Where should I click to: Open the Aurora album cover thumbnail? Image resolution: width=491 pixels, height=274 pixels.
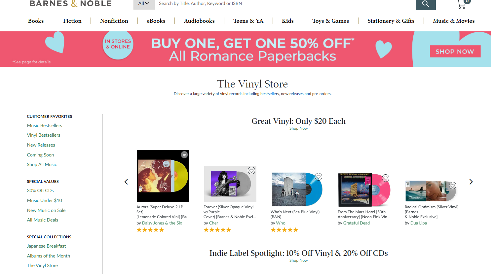click(163, 176)
